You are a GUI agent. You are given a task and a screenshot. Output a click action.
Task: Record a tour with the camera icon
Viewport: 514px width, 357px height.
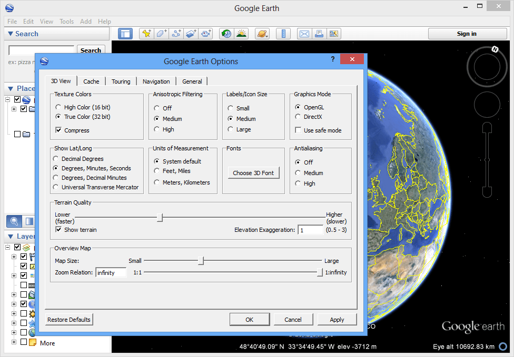[206, 34]
